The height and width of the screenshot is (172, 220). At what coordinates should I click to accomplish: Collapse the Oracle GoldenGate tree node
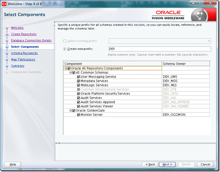[71, 110]
